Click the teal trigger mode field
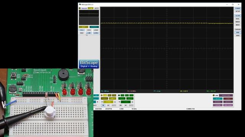 click(x=94, y=27)
